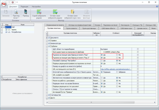This screenshot has height=110, width=159.
Task: Open the Подложки за печат tab
Action: coord(110,25)
